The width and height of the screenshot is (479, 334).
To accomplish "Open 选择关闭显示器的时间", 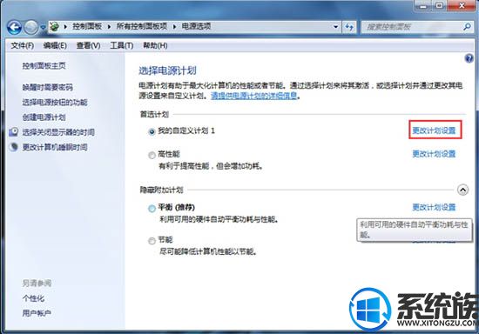I will (x=58, y=132).
